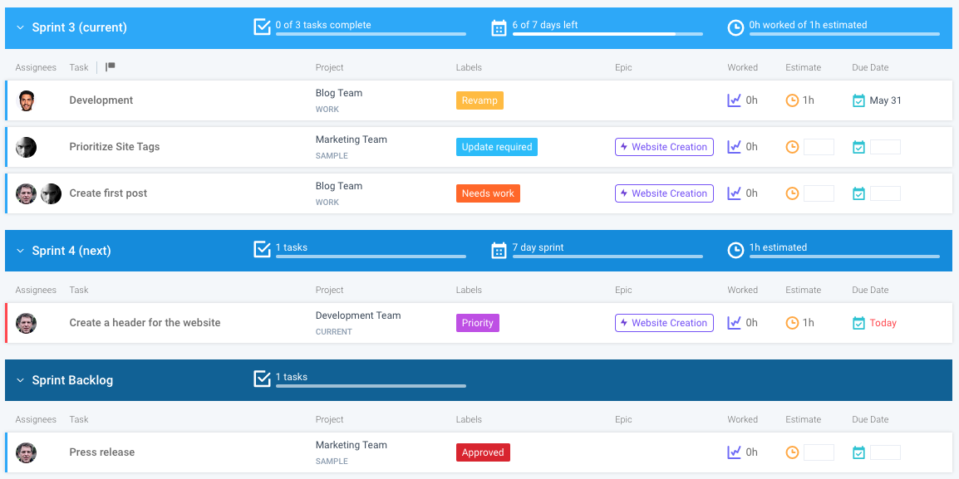Open Website Creation epic on Create first post
This screenshot has width=959, height=479.
664,193
